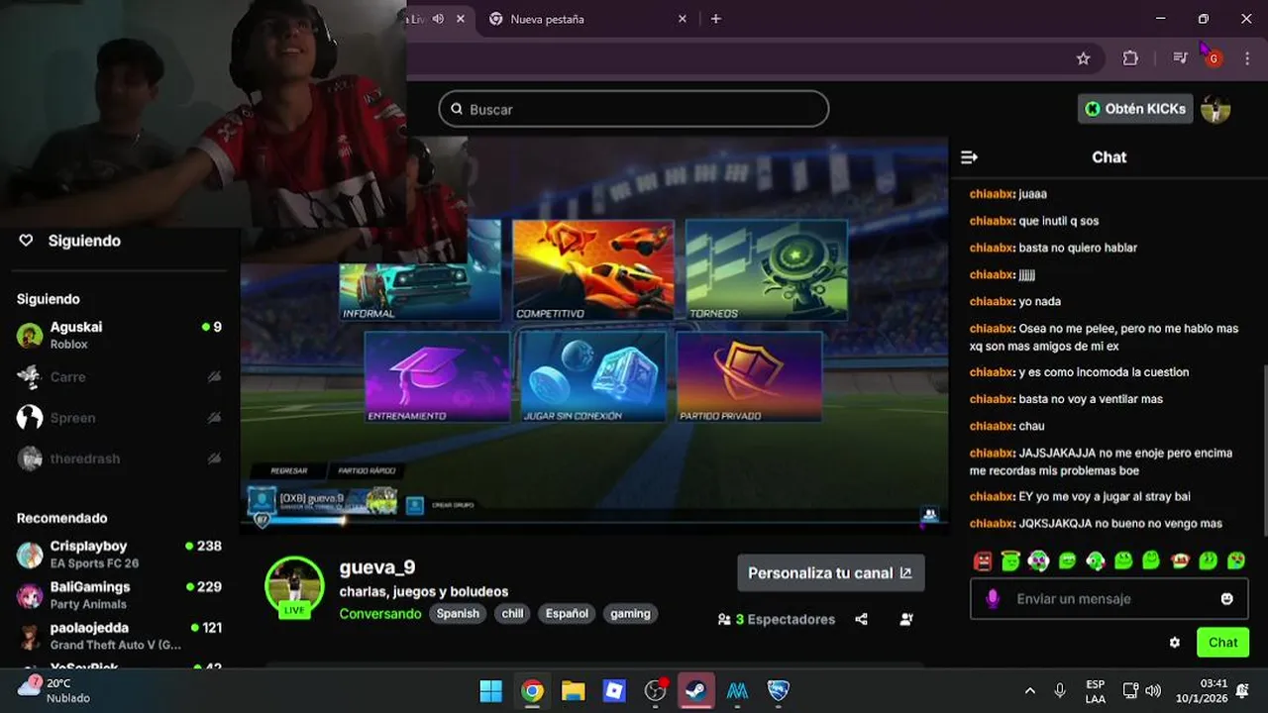Open Rocket League taskbar icon
Viewport: 1268px width, 713px height.
pos(779,690)
